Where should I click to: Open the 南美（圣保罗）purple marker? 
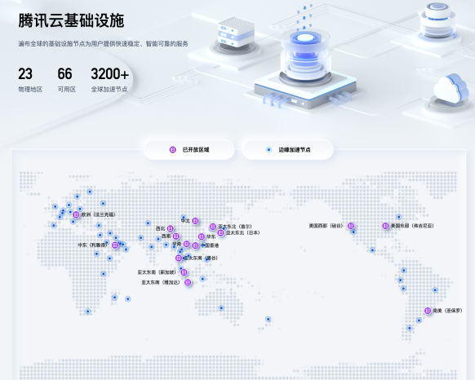(428, 311)
